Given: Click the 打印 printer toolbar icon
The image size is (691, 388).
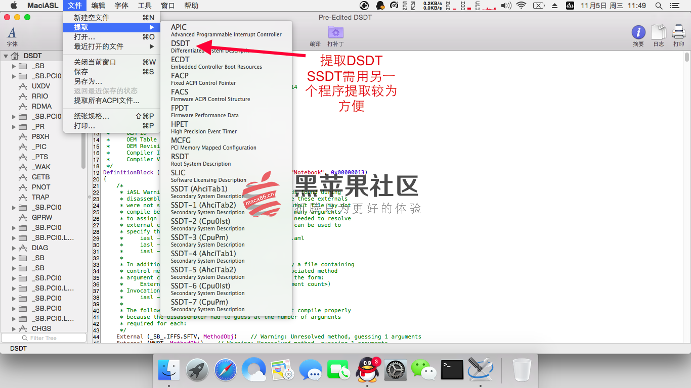Looking at the screenshot, I should coord(679,32).
